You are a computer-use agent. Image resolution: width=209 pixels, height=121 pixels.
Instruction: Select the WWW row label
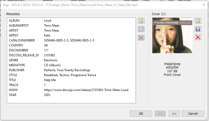[x=13, y=90]
